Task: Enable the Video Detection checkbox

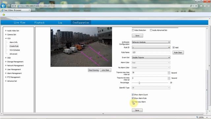Action: tap(133, 30)
